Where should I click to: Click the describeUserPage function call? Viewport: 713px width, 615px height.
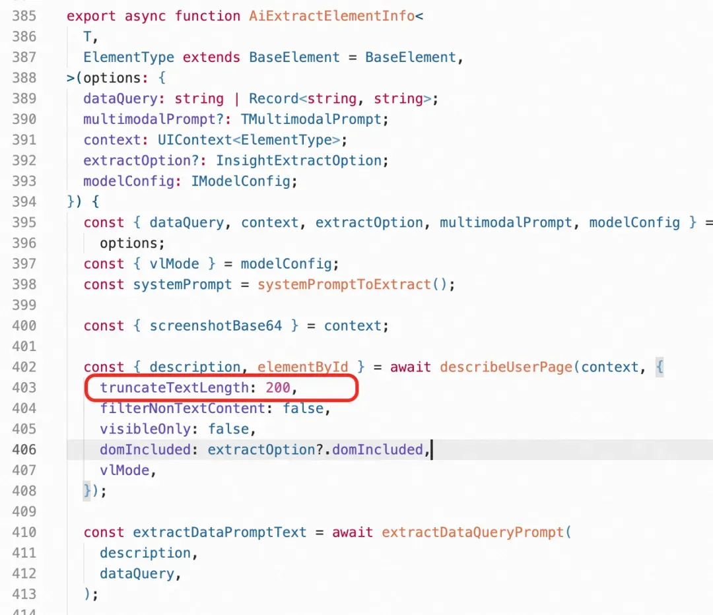[506, 367]
